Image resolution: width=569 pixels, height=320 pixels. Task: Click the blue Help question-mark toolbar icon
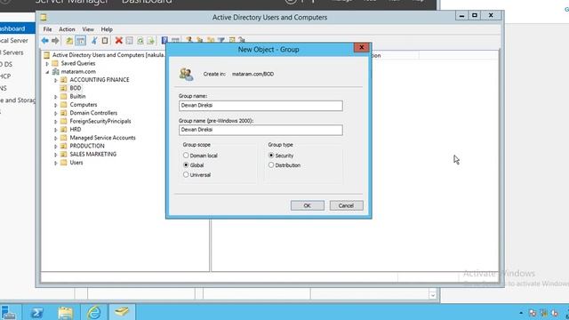click(x=164, y=40)
